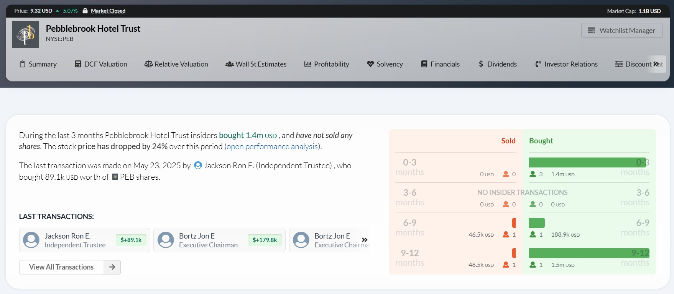Viewport: 674px width, 294px height.
Task: Open the Solvency tab
Action: point(385,64)
